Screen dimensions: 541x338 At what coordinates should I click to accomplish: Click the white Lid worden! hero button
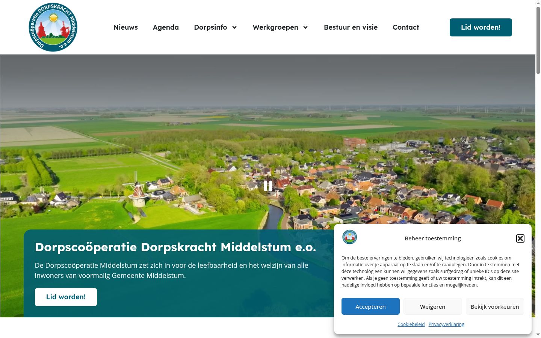coord(66,297)
